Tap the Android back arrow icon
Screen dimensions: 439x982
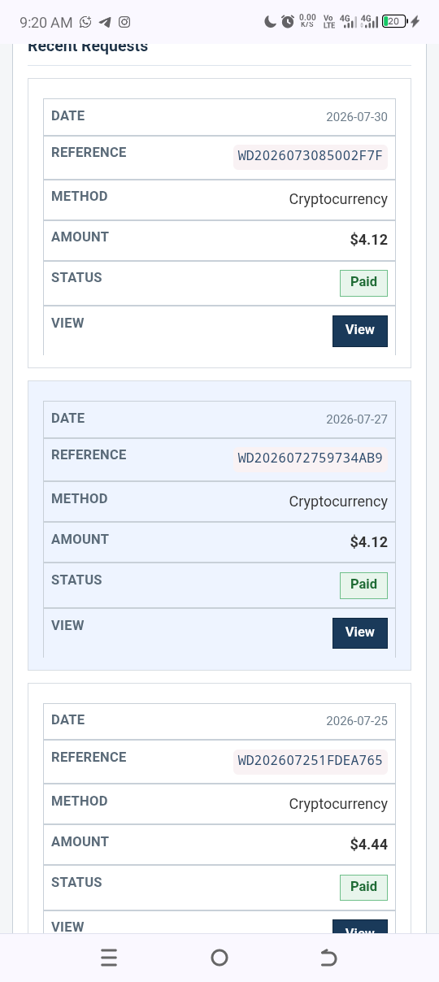(328, 958)
